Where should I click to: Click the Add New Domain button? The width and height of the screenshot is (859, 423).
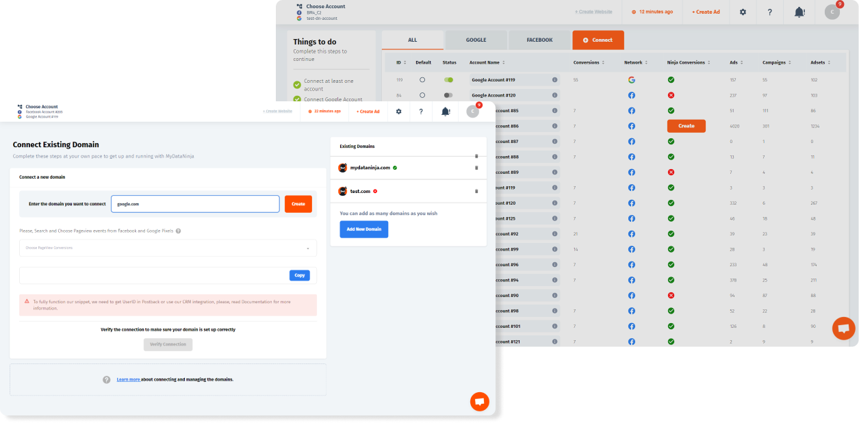click(364, 229)
